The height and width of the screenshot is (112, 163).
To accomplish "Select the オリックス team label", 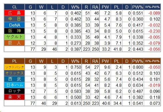I will tap(14, 73).
